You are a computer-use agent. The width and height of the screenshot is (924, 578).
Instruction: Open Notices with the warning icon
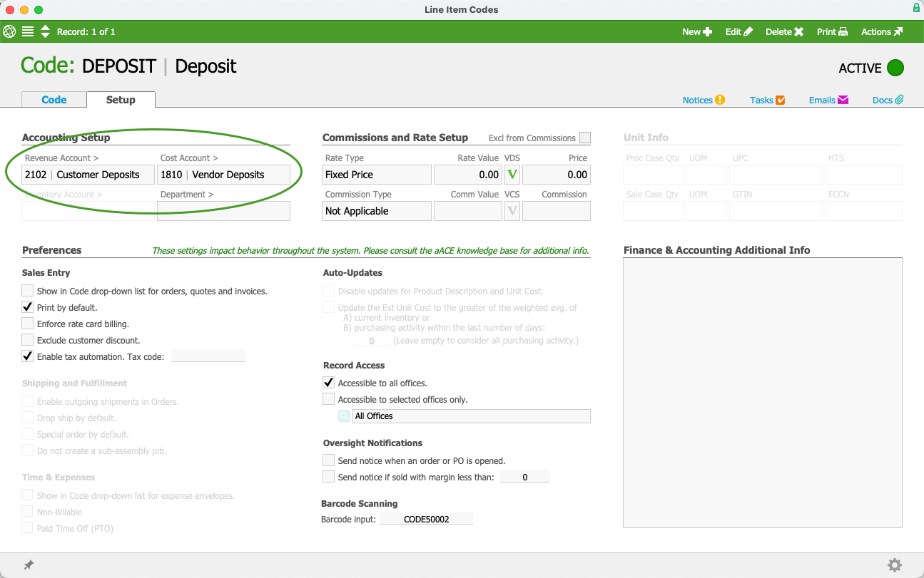pos(704,100)
